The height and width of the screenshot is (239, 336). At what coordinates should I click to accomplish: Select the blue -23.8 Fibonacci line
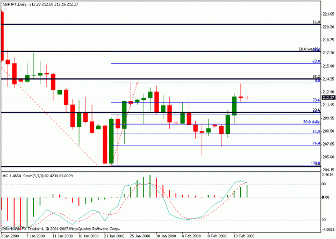216,63
